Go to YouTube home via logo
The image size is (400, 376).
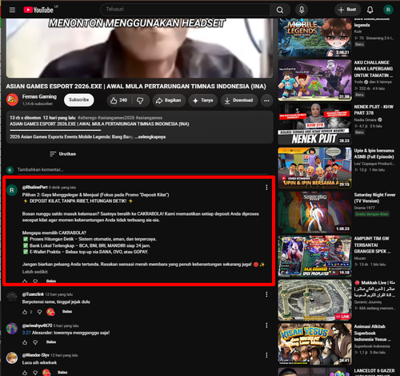point(38,10)
